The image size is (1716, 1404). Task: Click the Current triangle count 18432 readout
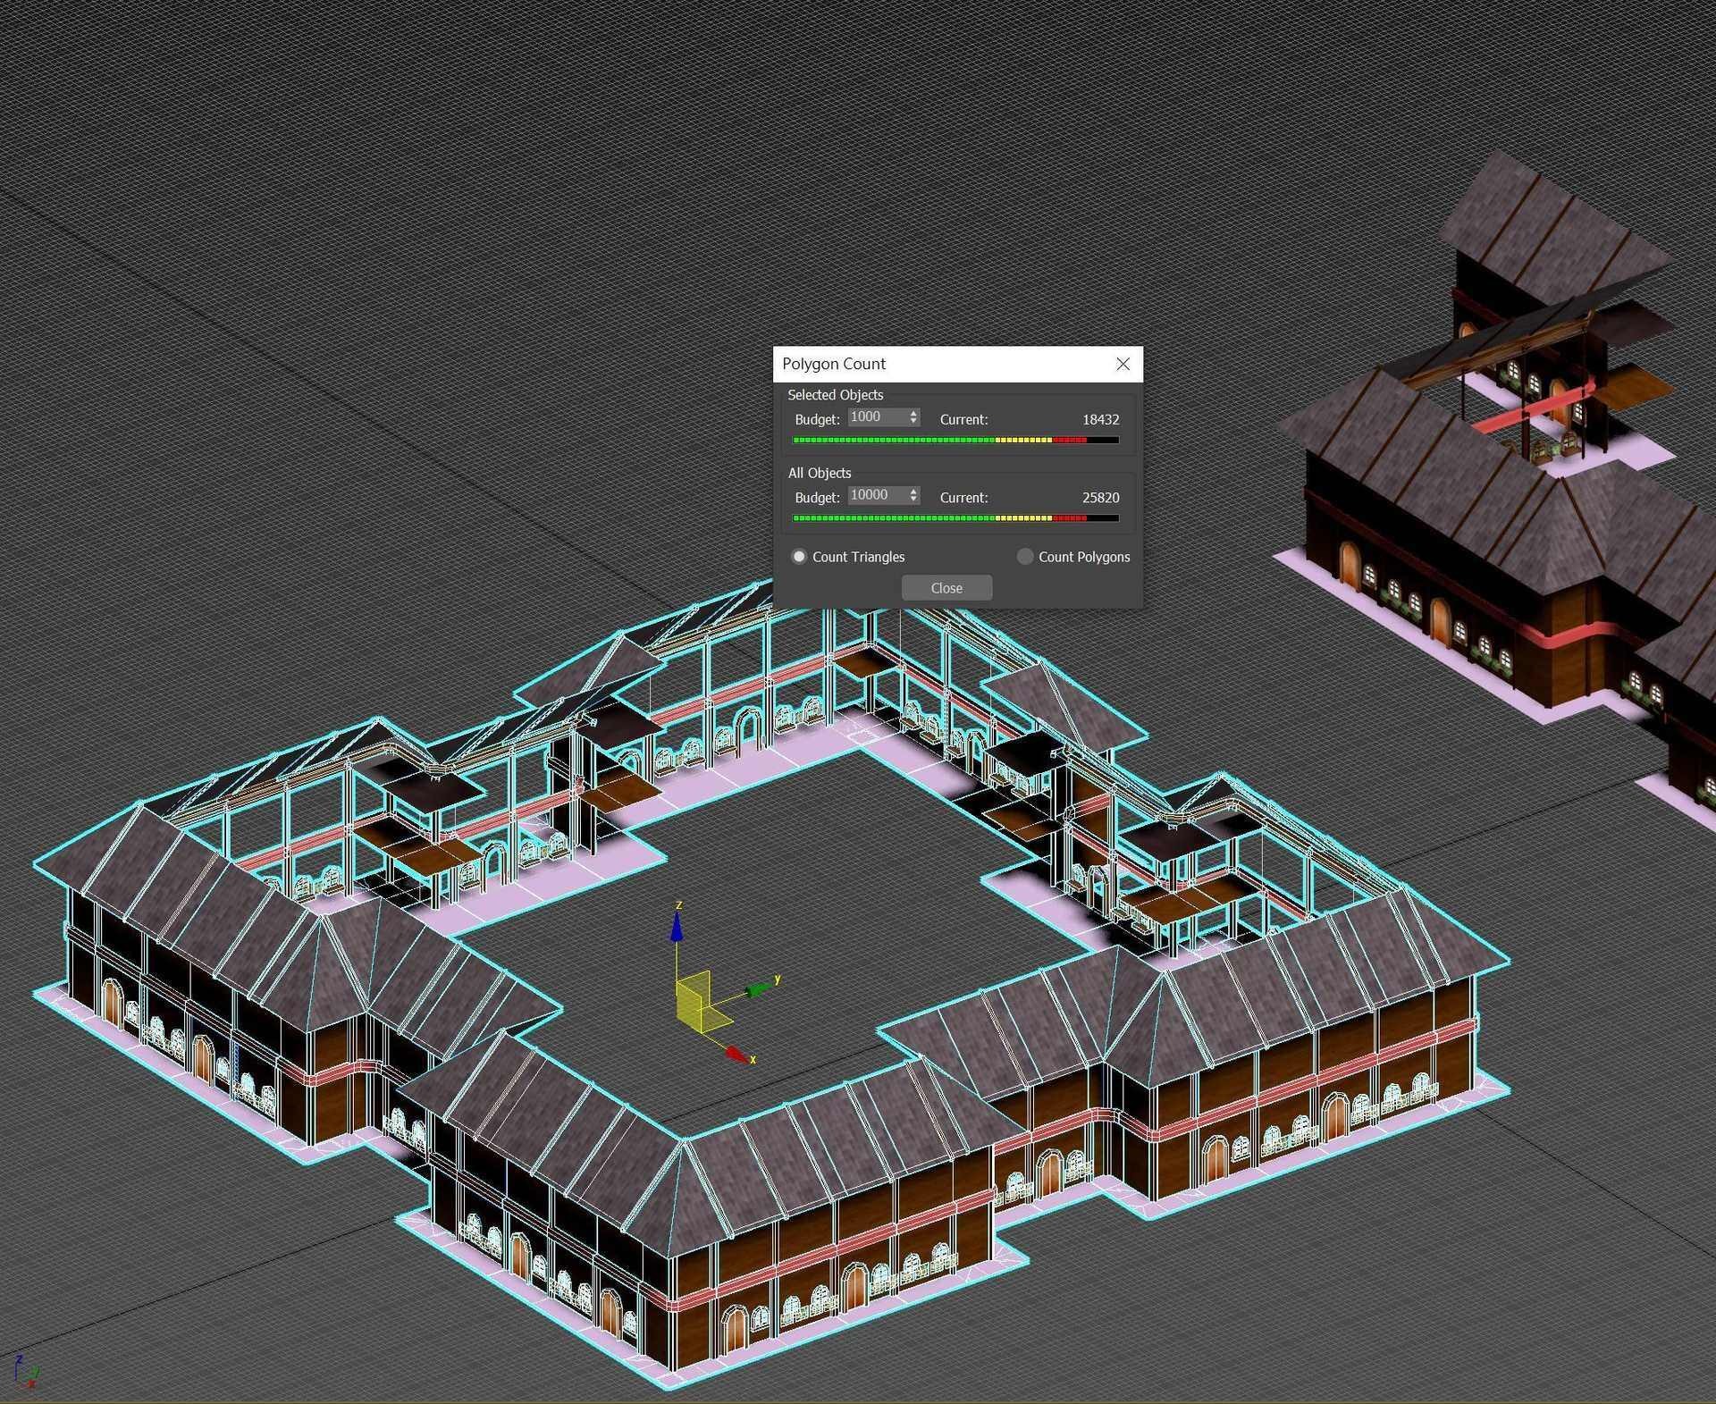click(x=1101, y=418)
